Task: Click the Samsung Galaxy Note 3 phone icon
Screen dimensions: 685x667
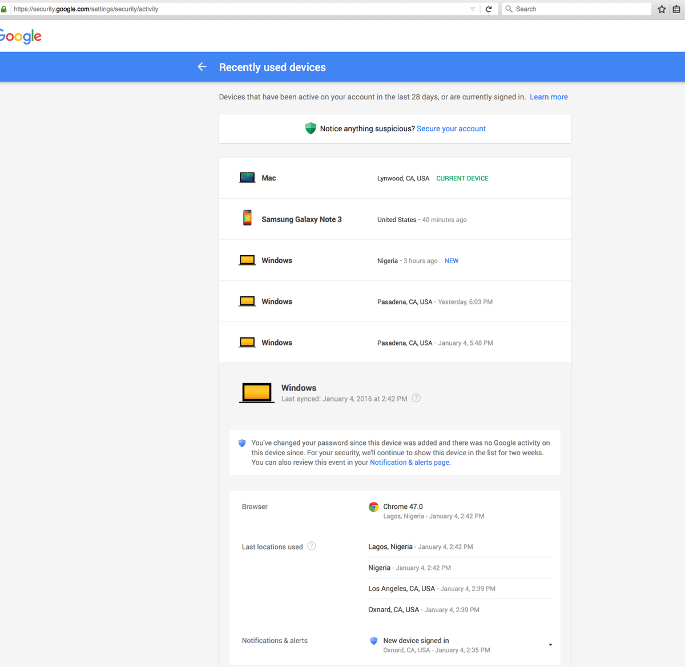Action: tap(247, 218)
